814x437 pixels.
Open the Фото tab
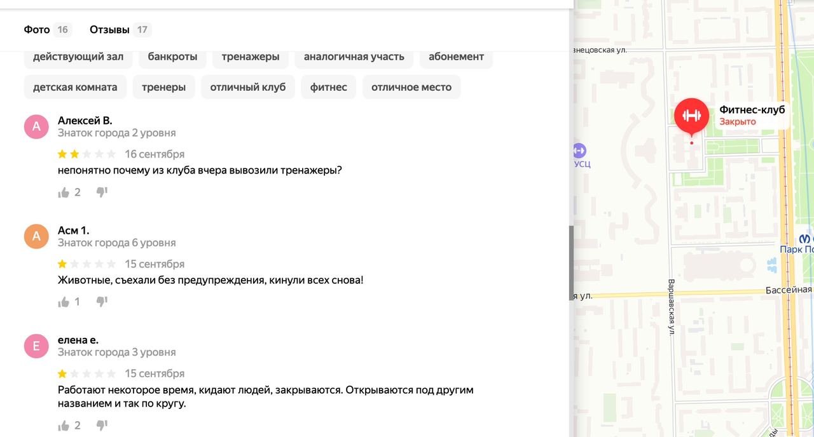pyautogui.click(x=37, y=30)
